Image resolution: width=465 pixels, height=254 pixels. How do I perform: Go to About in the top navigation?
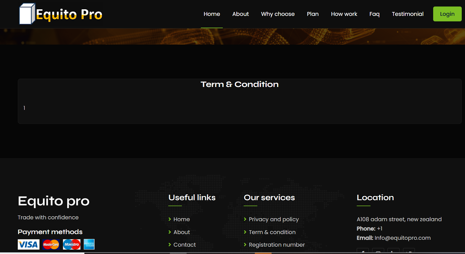pos(240,14)
